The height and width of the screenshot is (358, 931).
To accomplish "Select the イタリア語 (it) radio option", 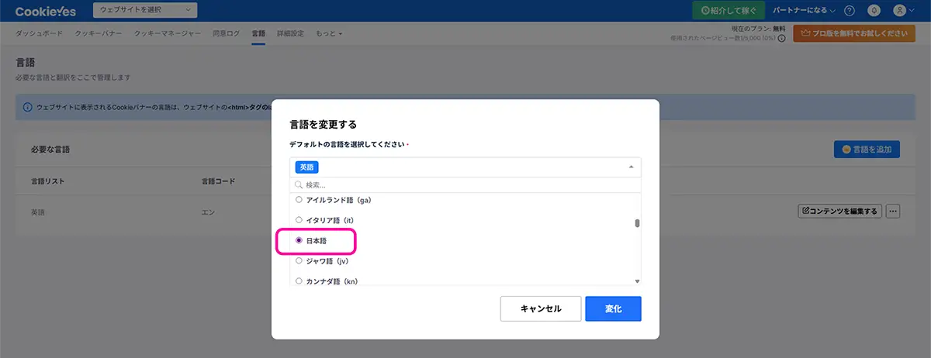I will point(299,220).
